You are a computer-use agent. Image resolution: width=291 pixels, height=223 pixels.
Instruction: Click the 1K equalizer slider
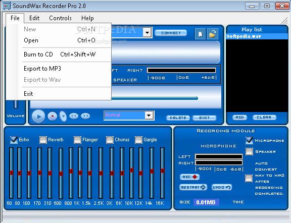(80, 173)
